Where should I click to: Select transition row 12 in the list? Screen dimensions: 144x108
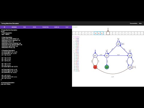pyautogui.click(x=76, y=57)
